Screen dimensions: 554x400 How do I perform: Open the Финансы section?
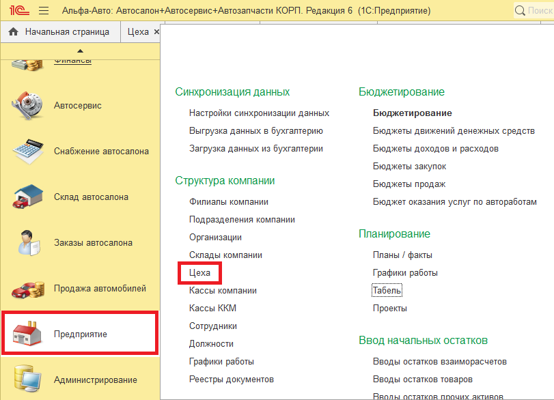(73, 61)
